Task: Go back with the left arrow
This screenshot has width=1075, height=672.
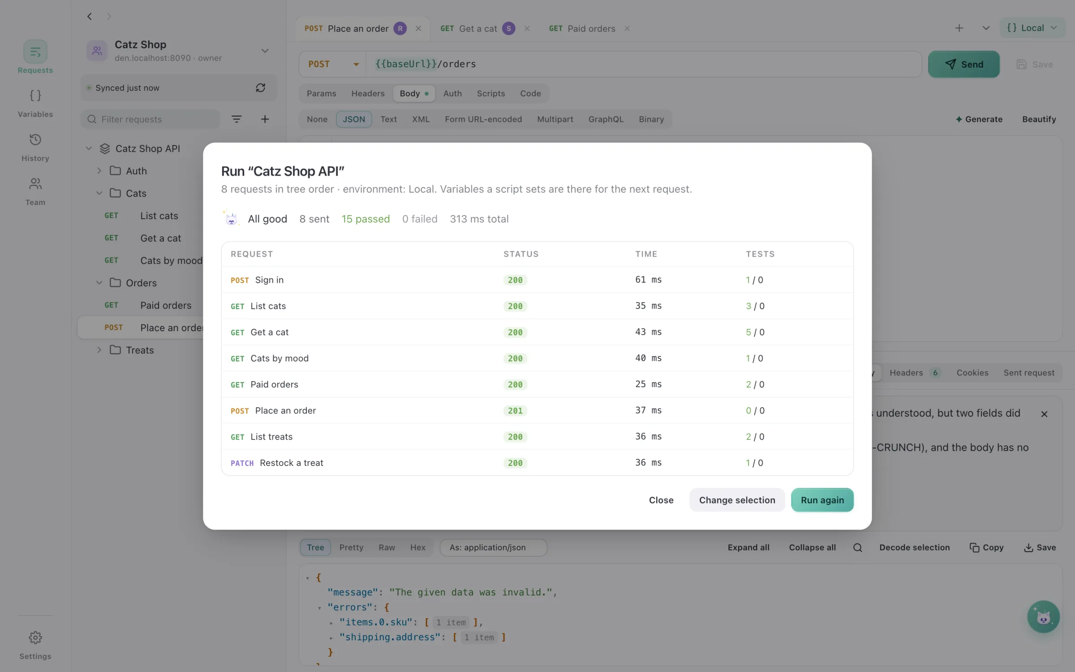Action: [x=90, y=17]
